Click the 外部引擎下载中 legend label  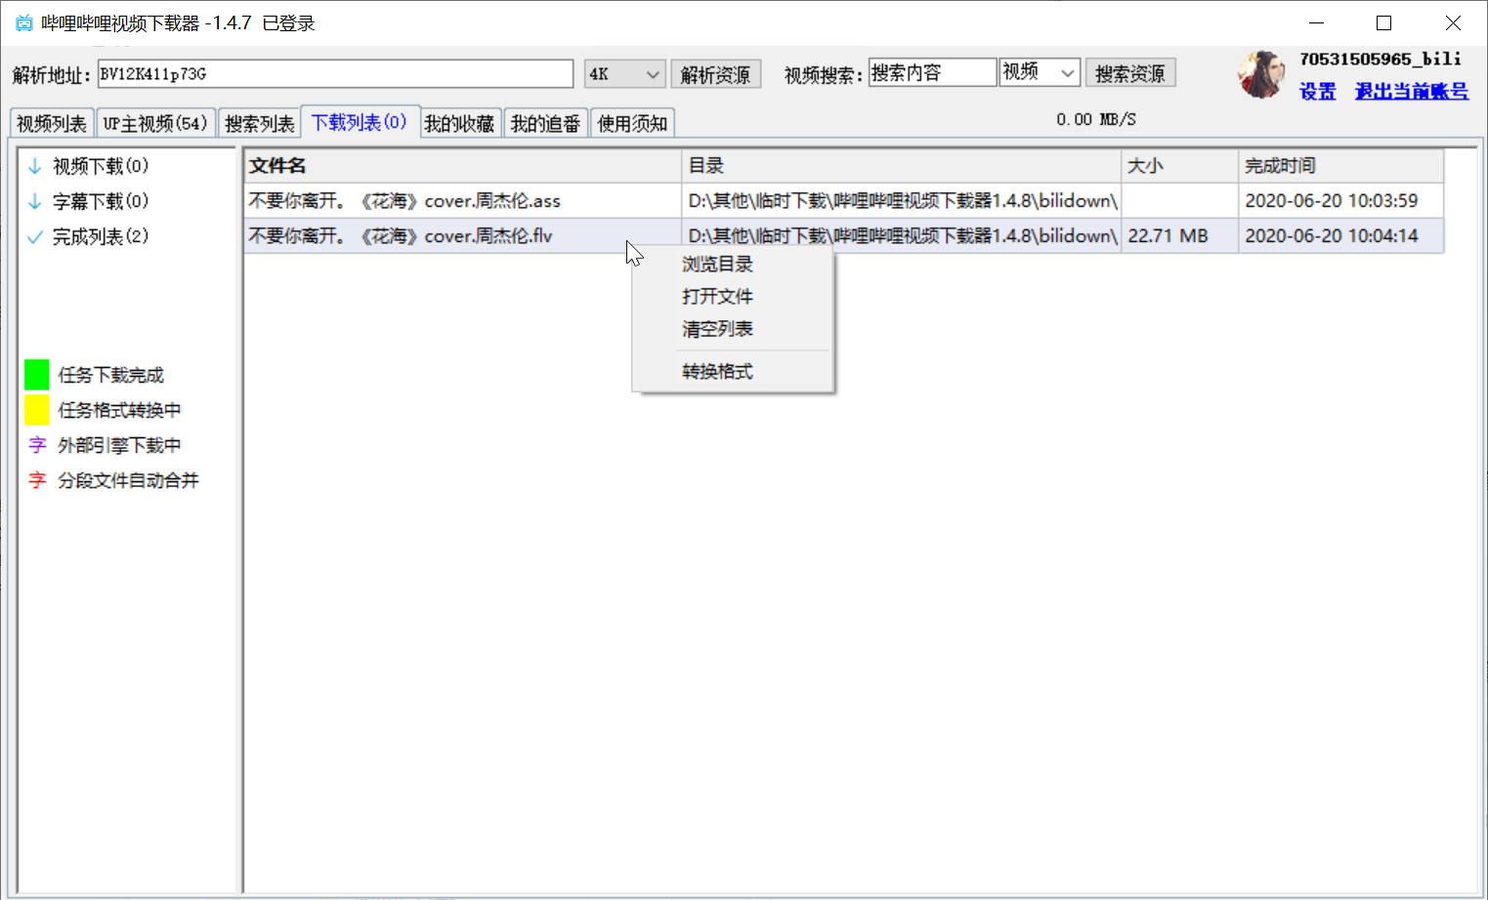[x=119, y=445]
